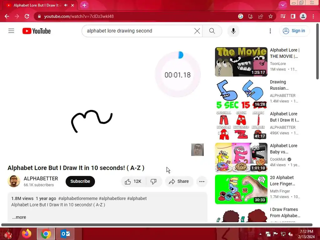Share this video

tap(179, 182)
